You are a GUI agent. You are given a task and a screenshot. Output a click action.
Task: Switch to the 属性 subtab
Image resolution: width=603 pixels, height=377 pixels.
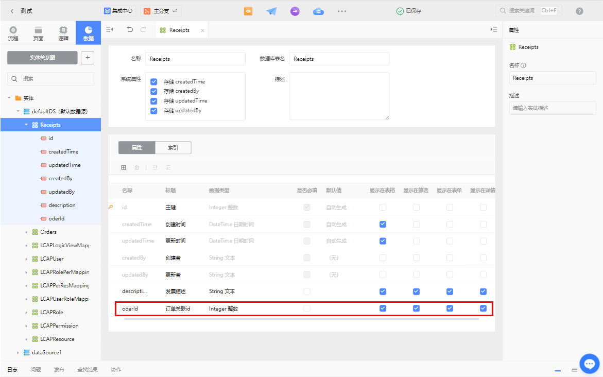137,148
